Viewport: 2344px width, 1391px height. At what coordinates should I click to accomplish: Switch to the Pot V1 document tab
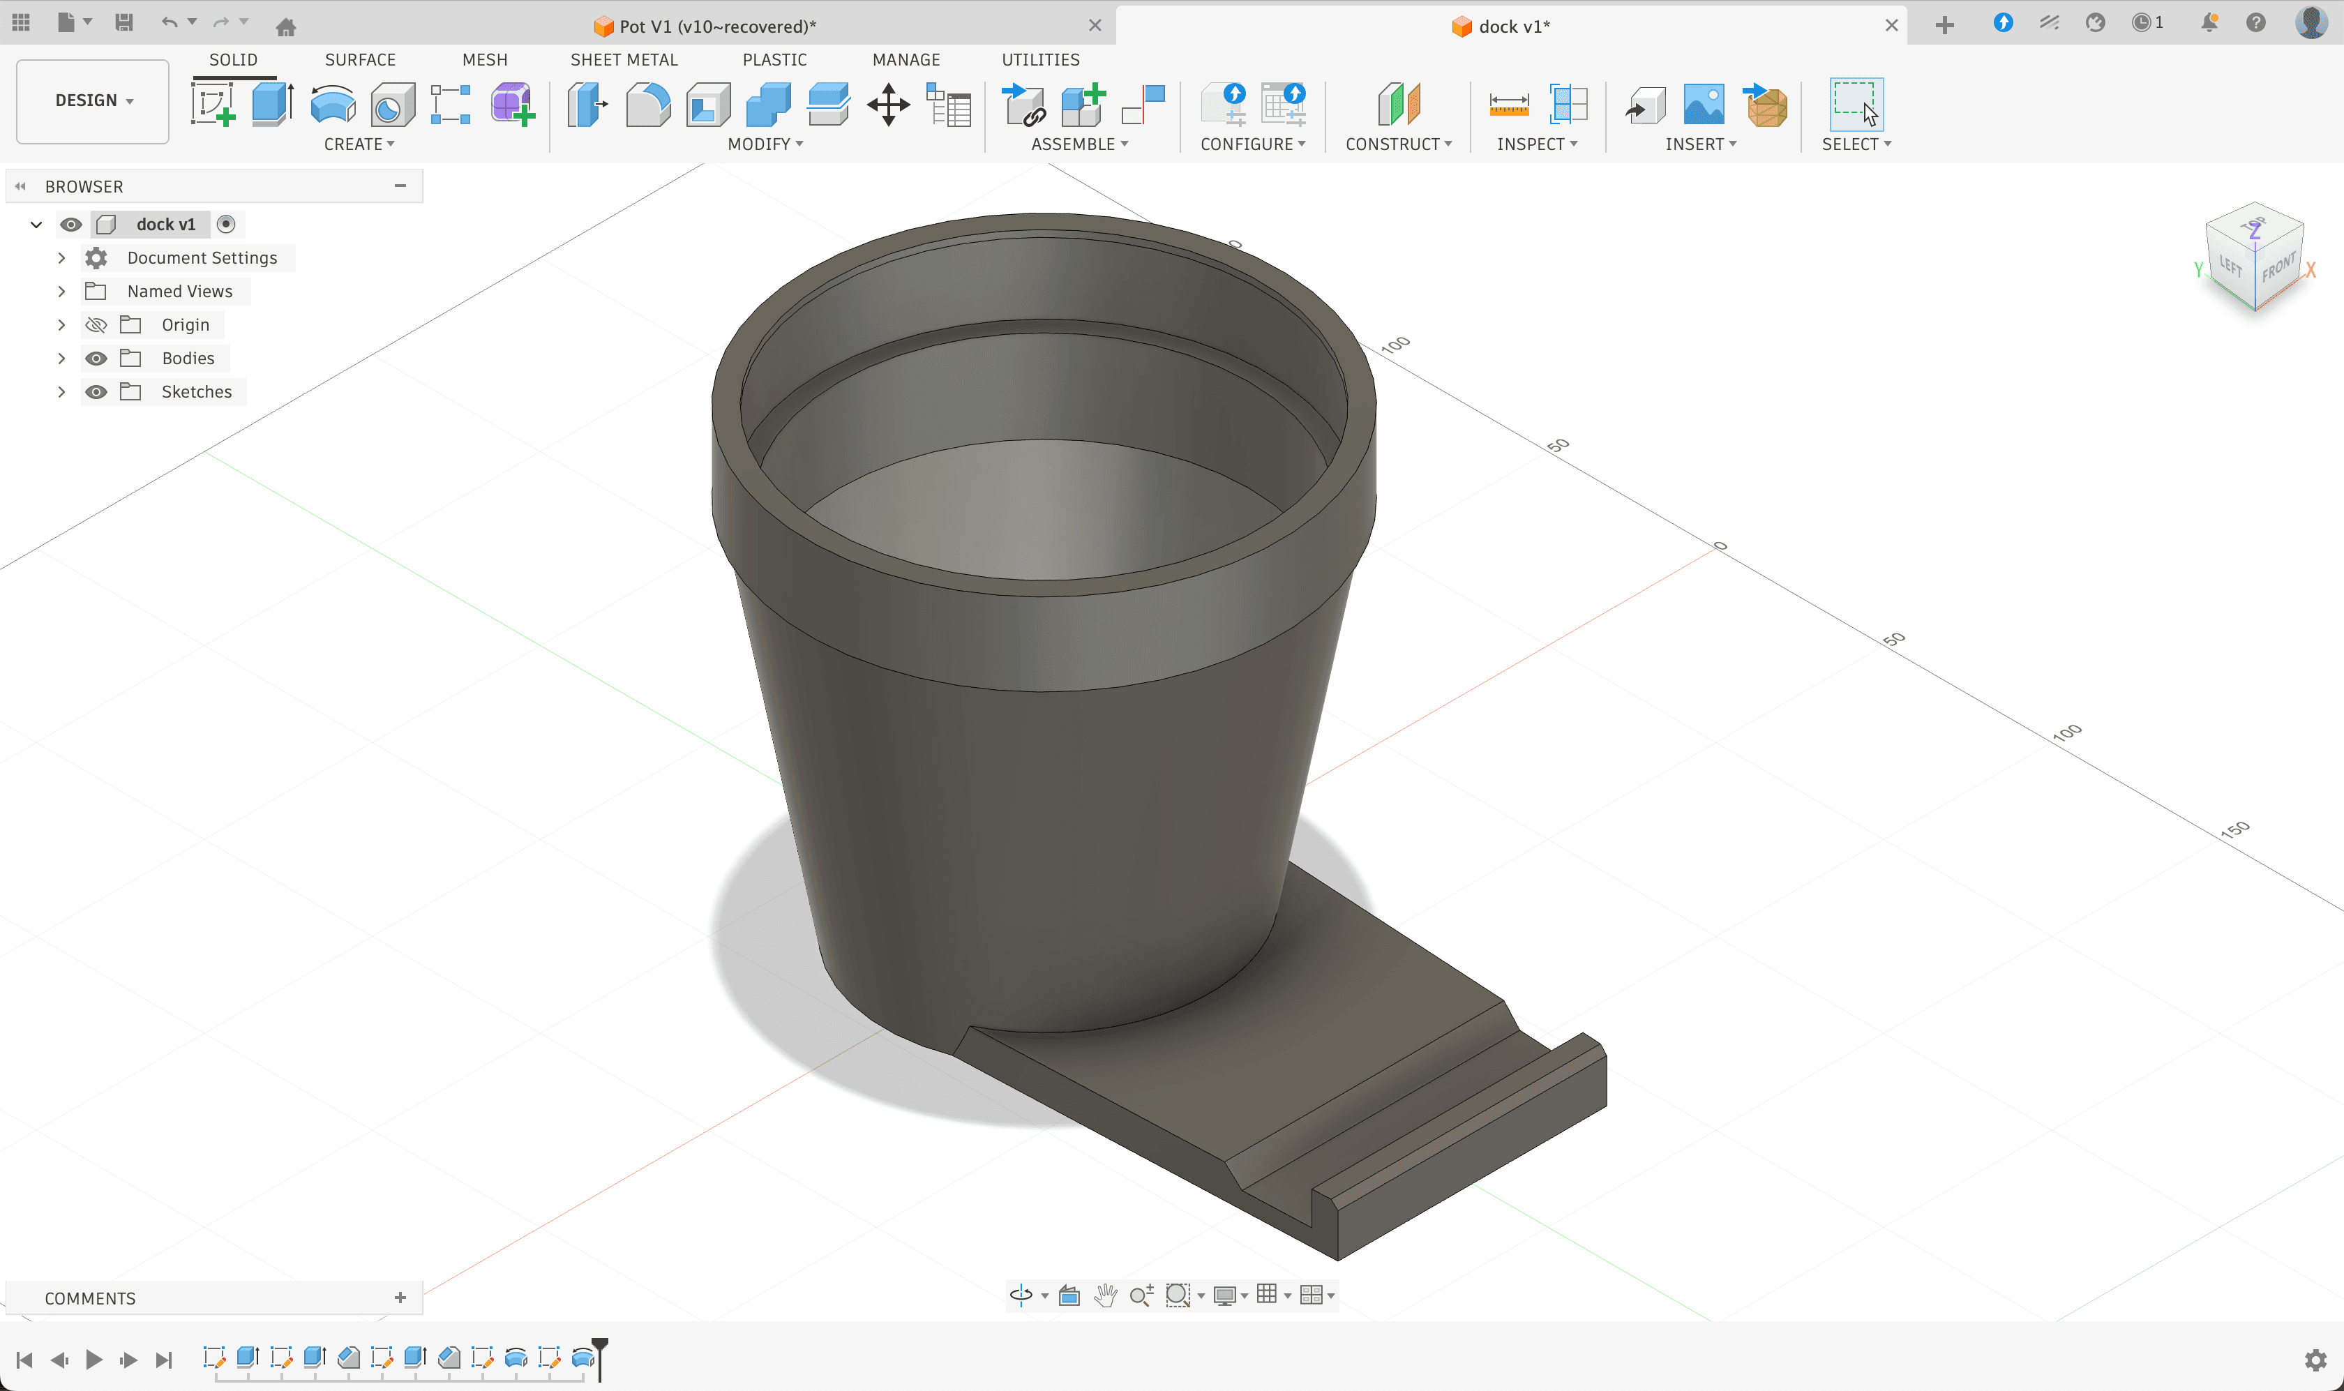pos(717,27)
